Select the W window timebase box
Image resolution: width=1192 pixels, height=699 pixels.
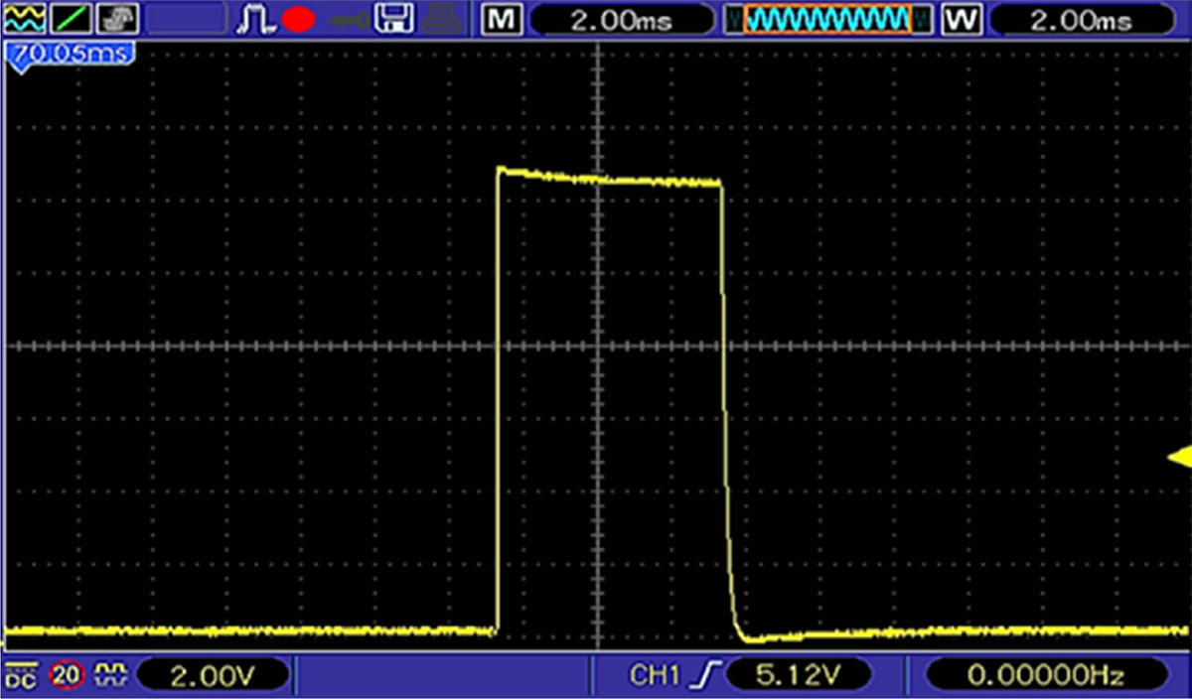961,19
